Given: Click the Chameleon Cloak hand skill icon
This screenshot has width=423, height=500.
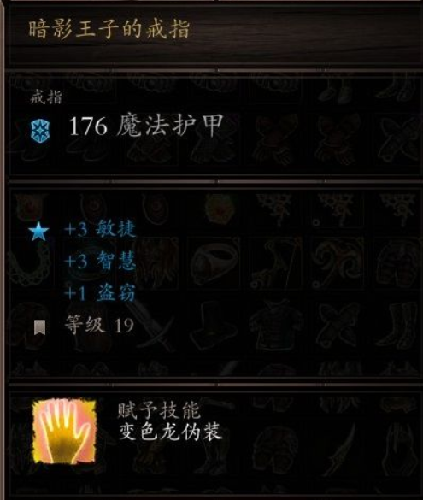Looking at the screenshot, I should click(64, 432).
